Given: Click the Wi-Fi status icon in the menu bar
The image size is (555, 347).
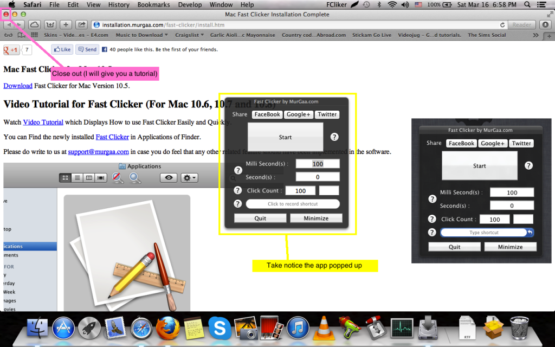Looking at the screenshot, I should coord(392,4).
